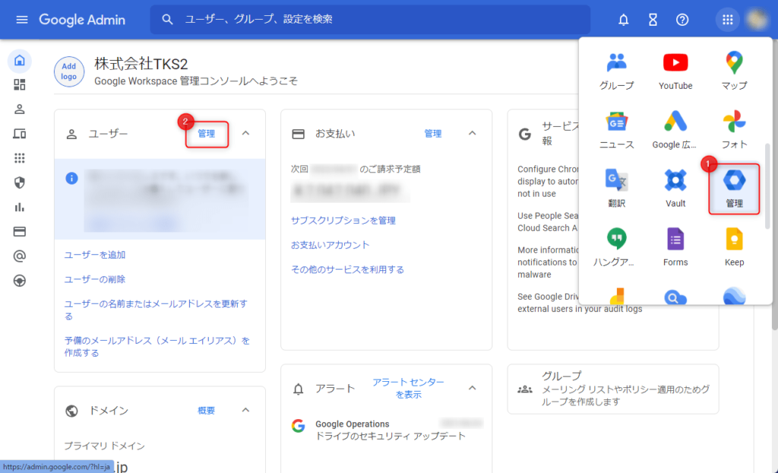Collapse the ユーザー card

pyautogui.click(x=245, y=133)
